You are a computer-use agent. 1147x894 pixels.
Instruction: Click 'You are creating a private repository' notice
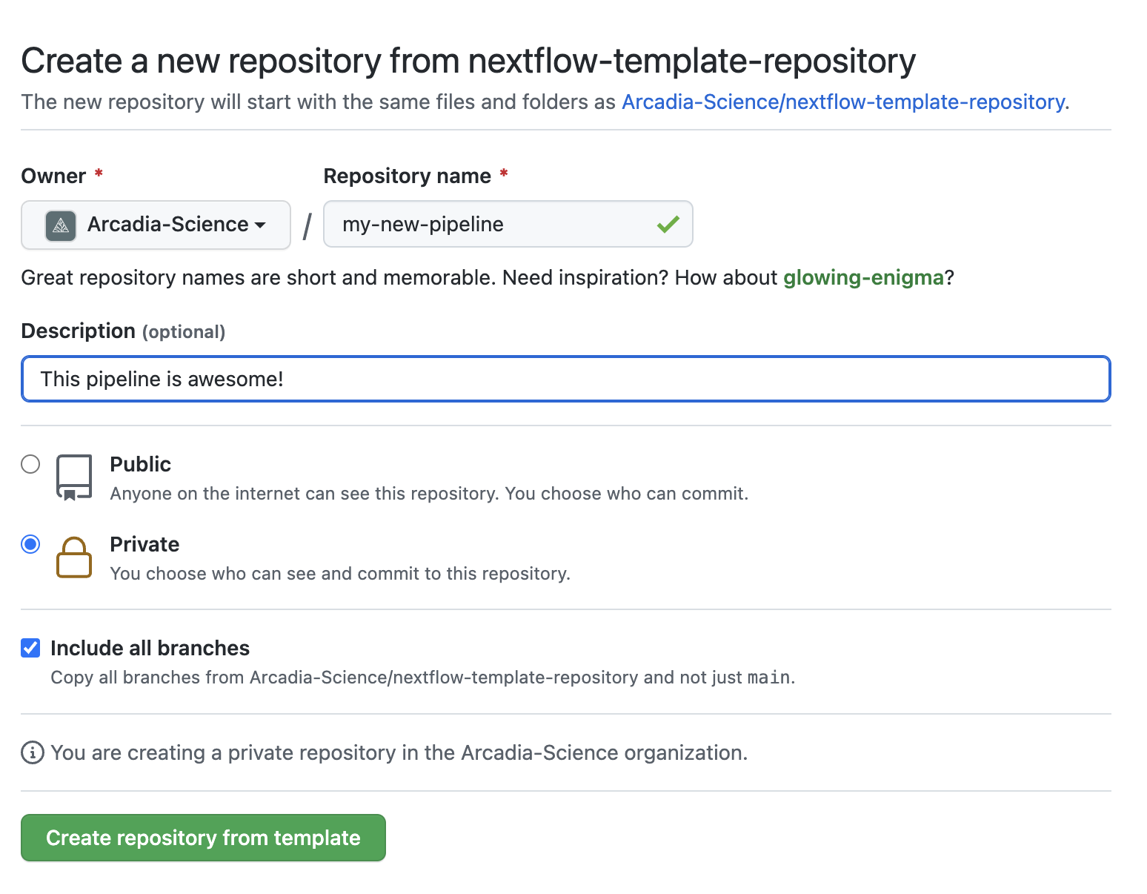tap(399, 752)
